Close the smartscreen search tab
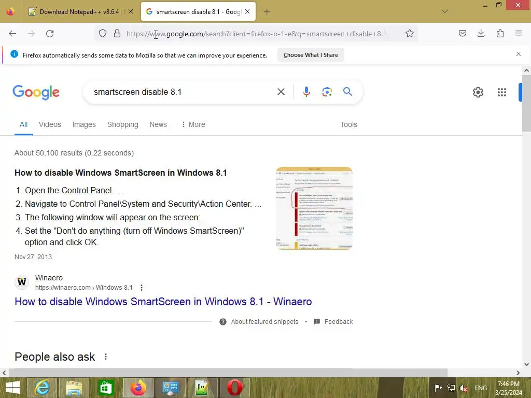Image resolution: width=531 pixels, height=398 pixels. pyautogui.click(x=247, y=12)
